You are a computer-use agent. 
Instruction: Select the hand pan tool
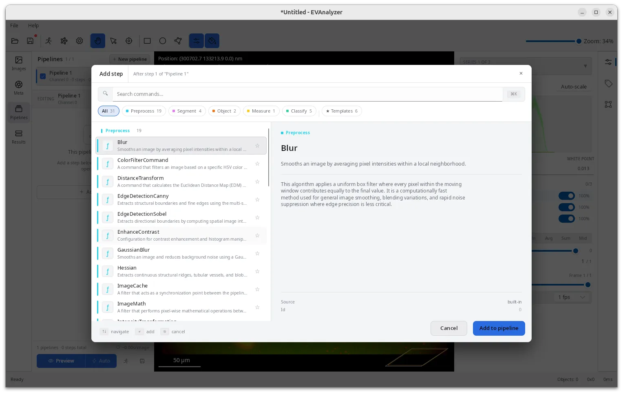point(98,41)
